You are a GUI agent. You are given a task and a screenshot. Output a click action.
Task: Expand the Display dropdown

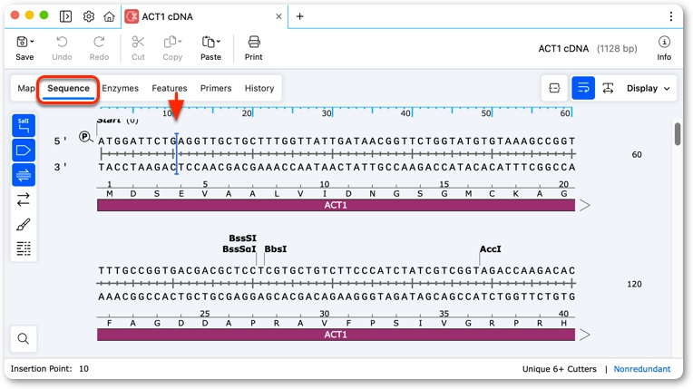click(648, 89)
